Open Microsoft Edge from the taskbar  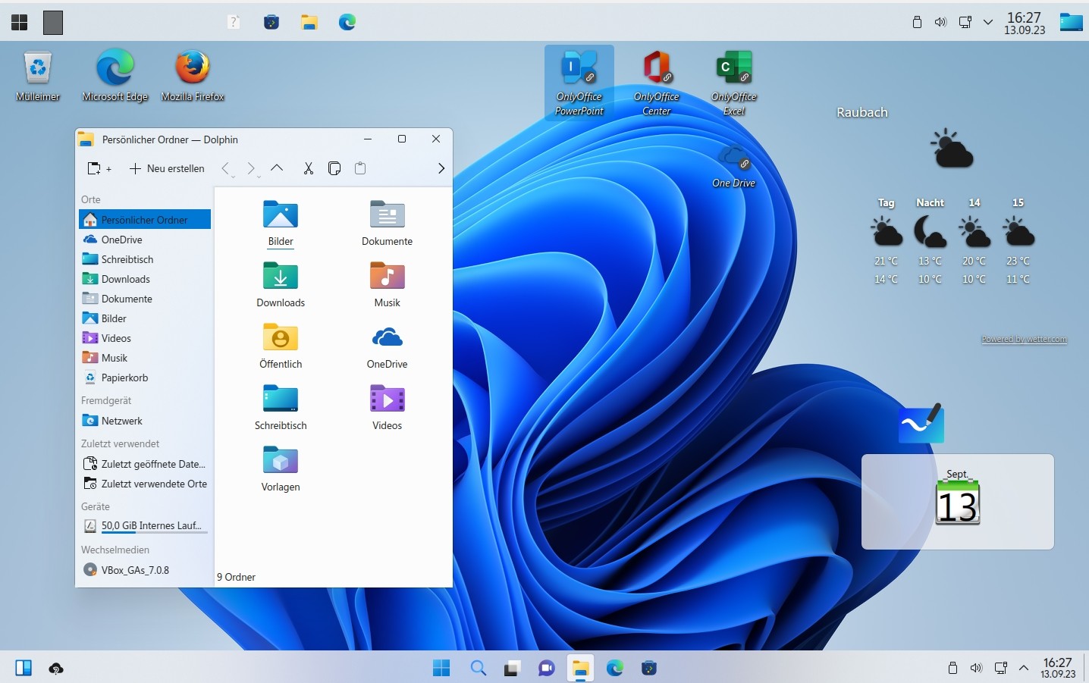point(615,668)
